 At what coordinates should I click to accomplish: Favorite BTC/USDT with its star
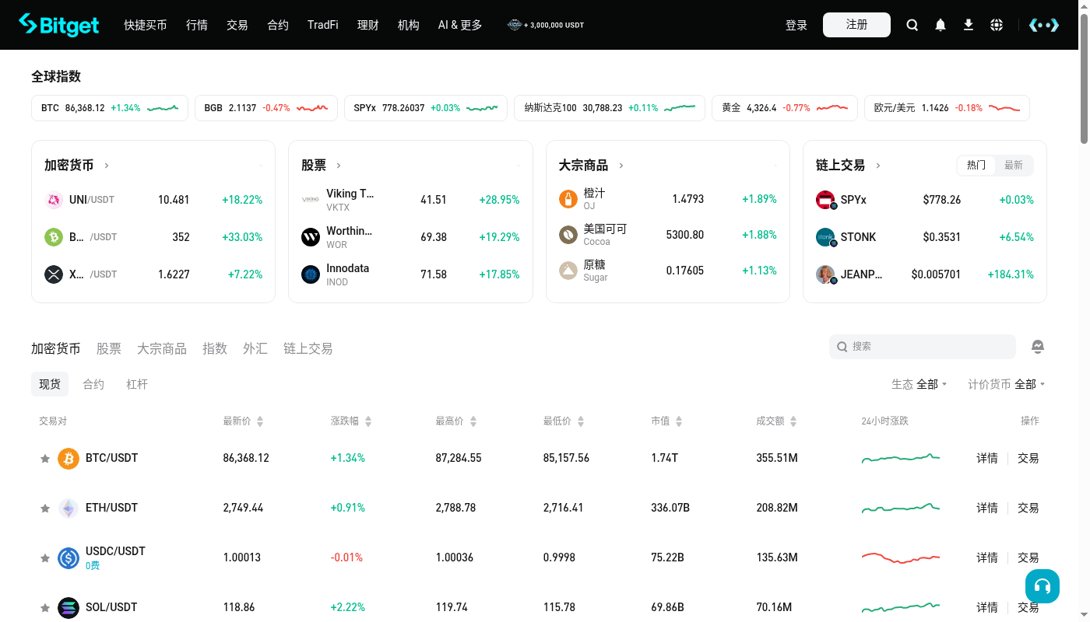tap(45, 459)
